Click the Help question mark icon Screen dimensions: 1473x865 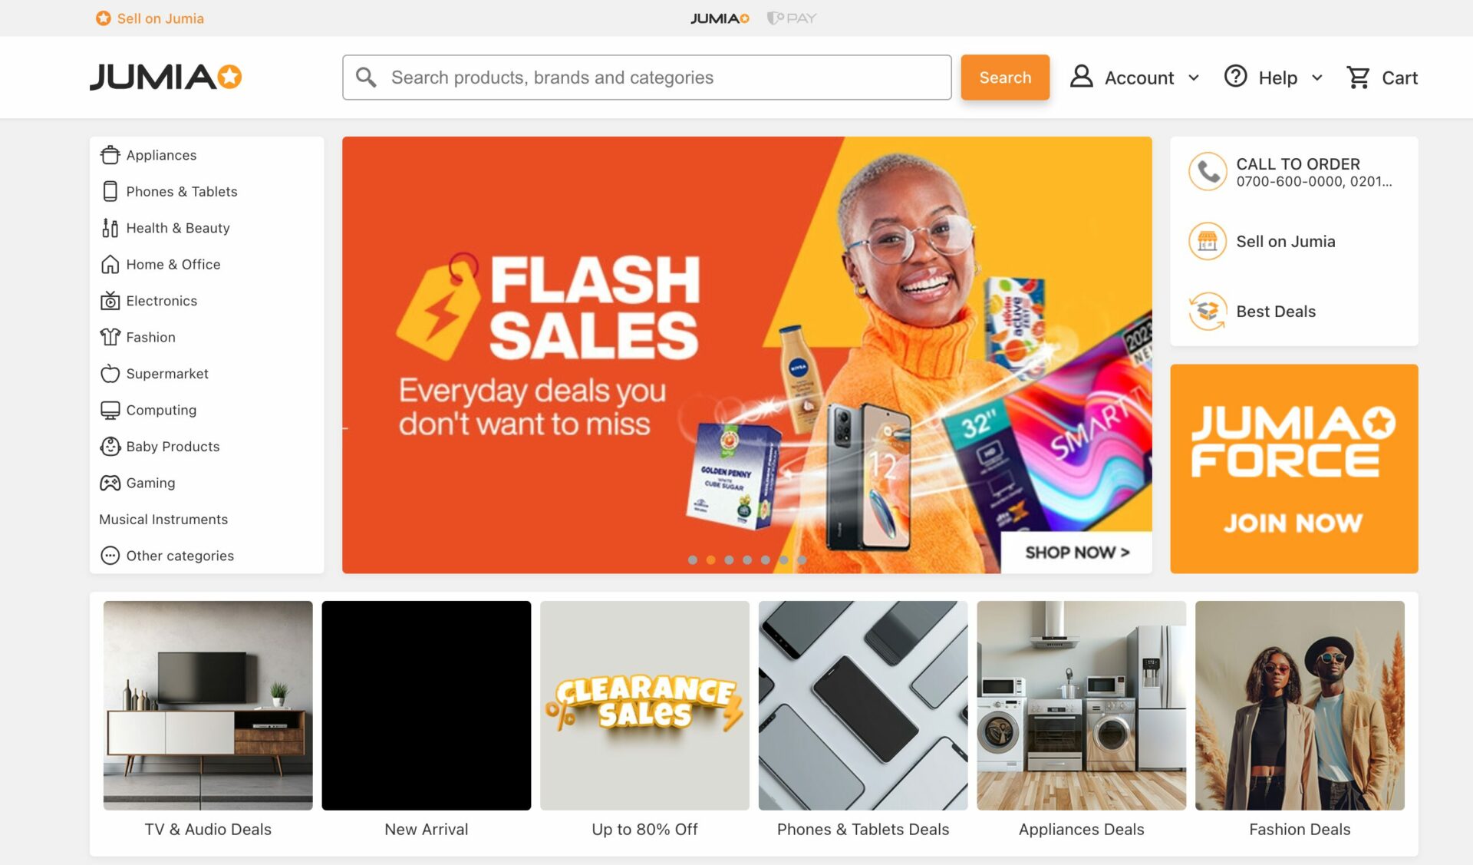coord(1235,76)
